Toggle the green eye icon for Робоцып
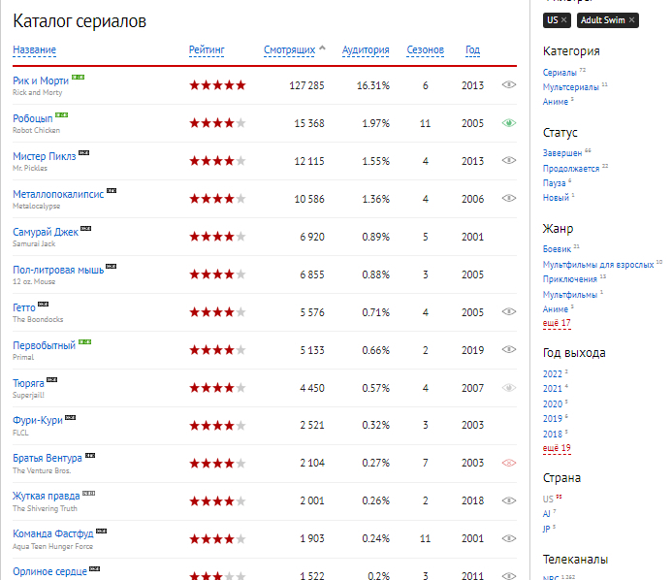The width and height of the screenshot is (672, 580). pos(509,123)
